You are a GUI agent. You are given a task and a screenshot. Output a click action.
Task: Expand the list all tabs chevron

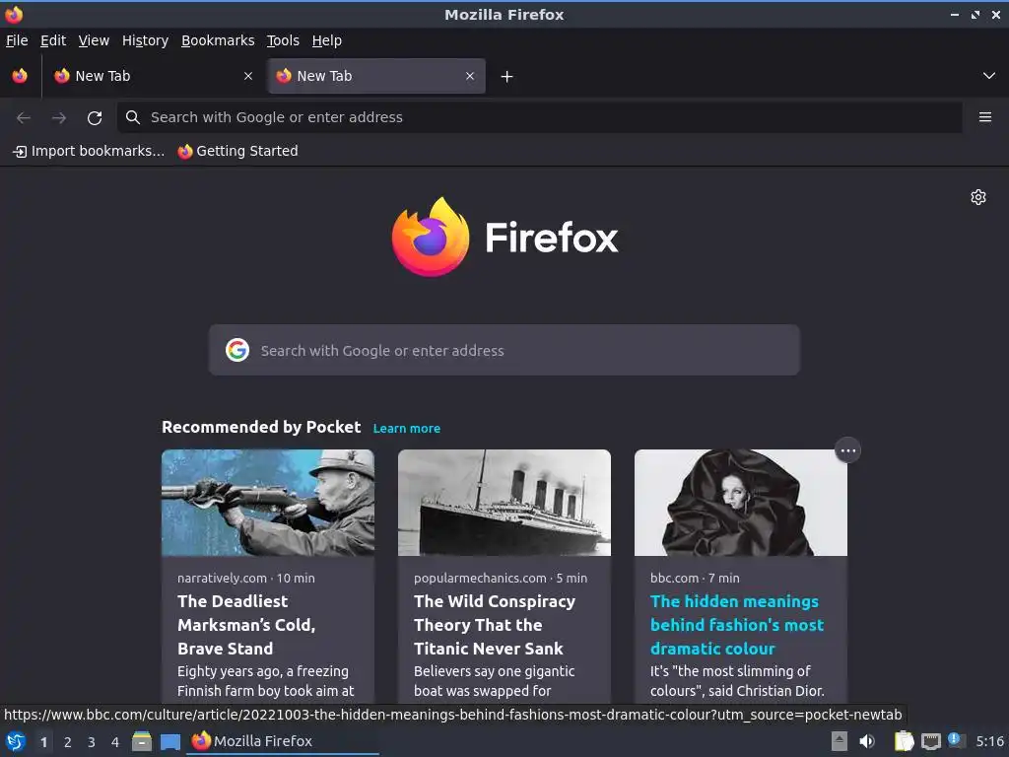click(989, 76)
